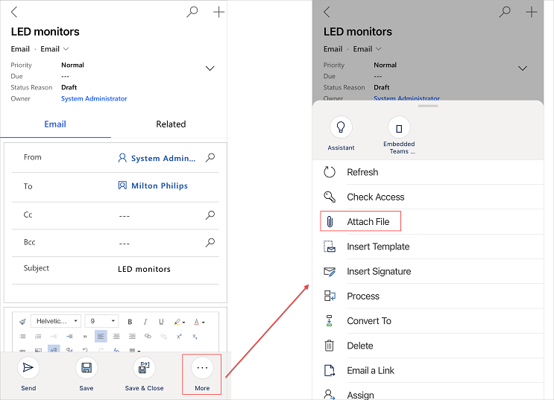This screenshot has width=554, height=400.
Task: Tap the Email a Link icon
Action: (330, 370)
